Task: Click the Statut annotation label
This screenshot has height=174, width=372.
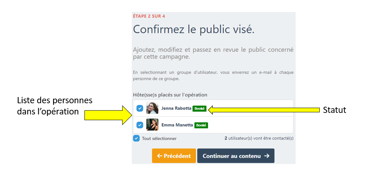Action: [334, 110]
